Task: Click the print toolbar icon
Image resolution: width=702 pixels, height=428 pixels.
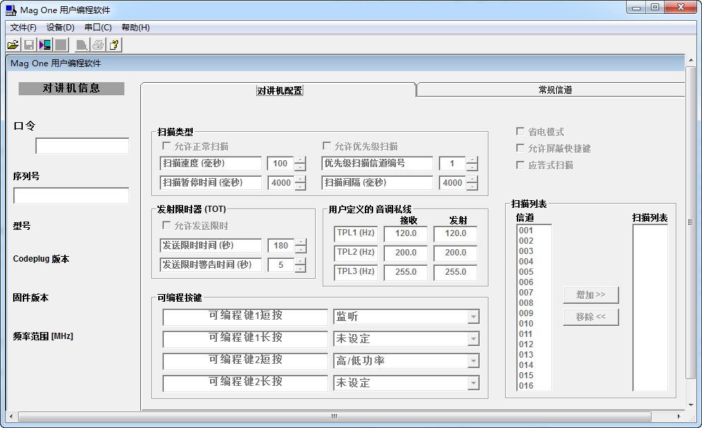Action: click(98, 44)
